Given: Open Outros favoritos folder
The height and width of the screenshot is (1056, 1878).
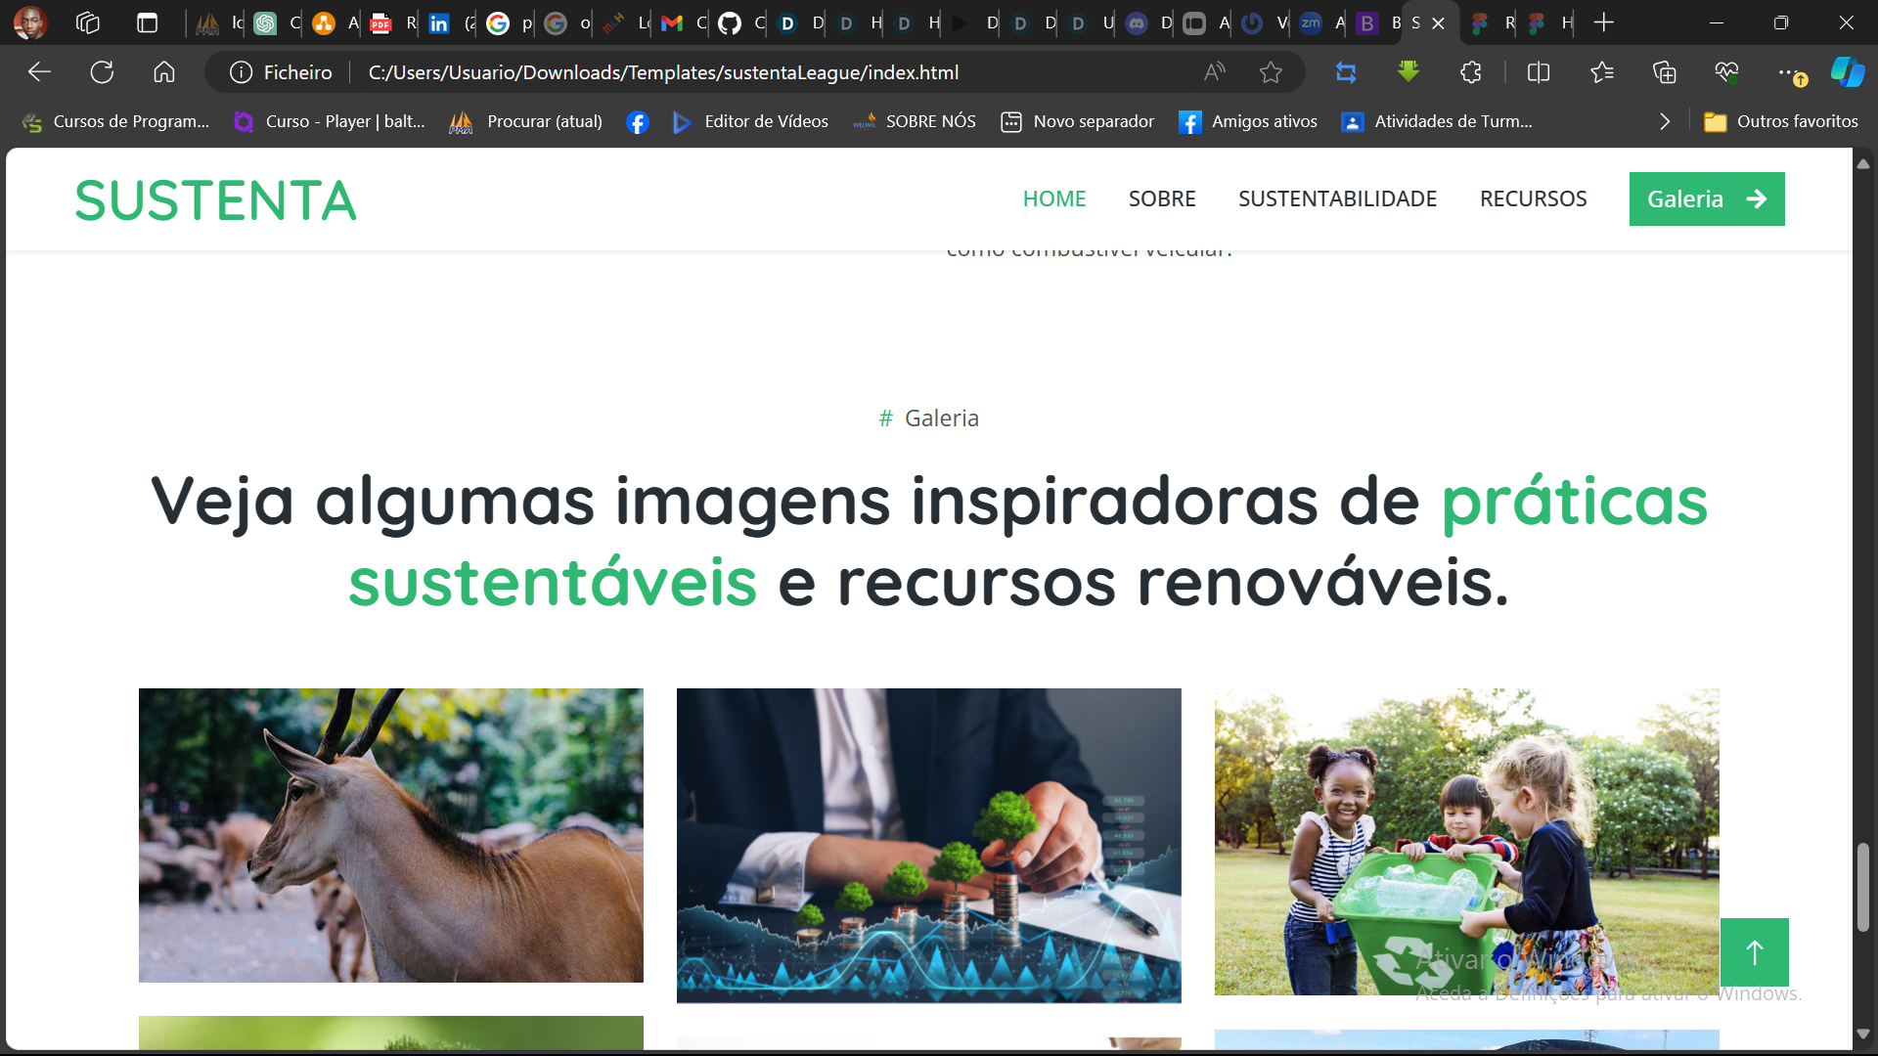Looking at the screenshot, I should pos(1781,121).
